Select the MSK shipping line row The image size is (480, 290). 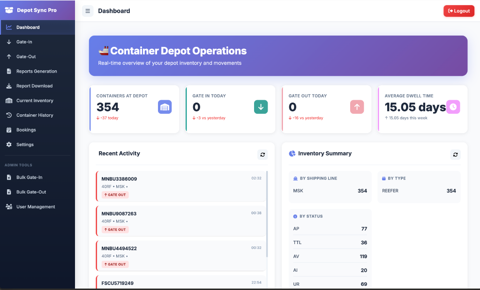tap(330, 191)
